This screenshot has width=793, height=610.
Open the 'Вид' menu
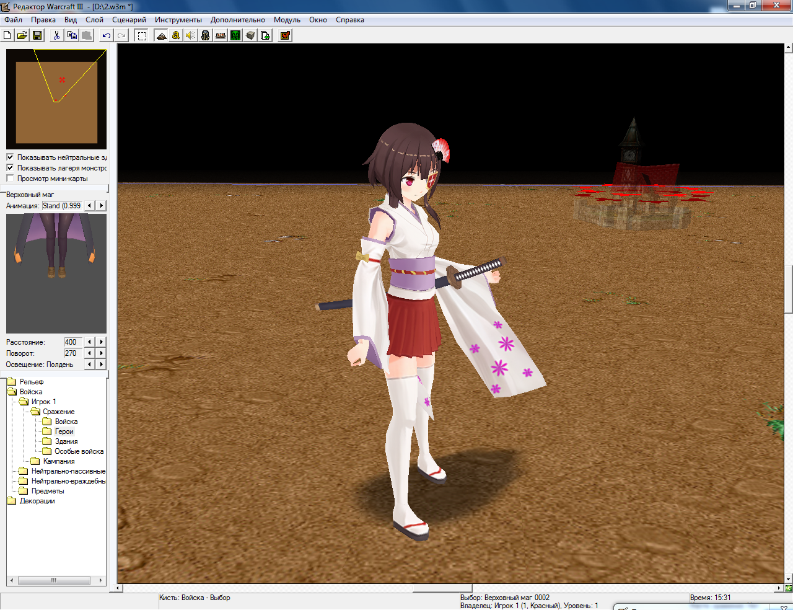pos(71,20)
